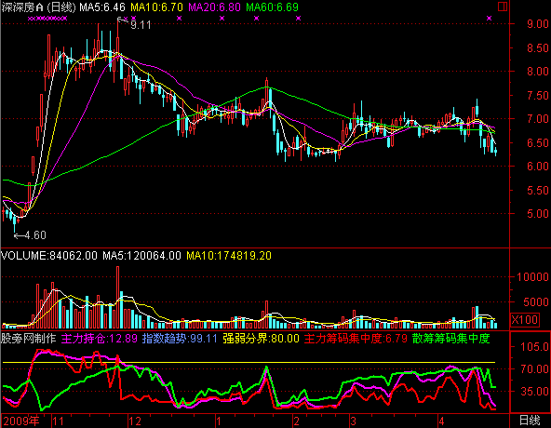551x428 pixels.
Task: Click the 深深房A (日线) stock title
Action: [x=39, y=7]
